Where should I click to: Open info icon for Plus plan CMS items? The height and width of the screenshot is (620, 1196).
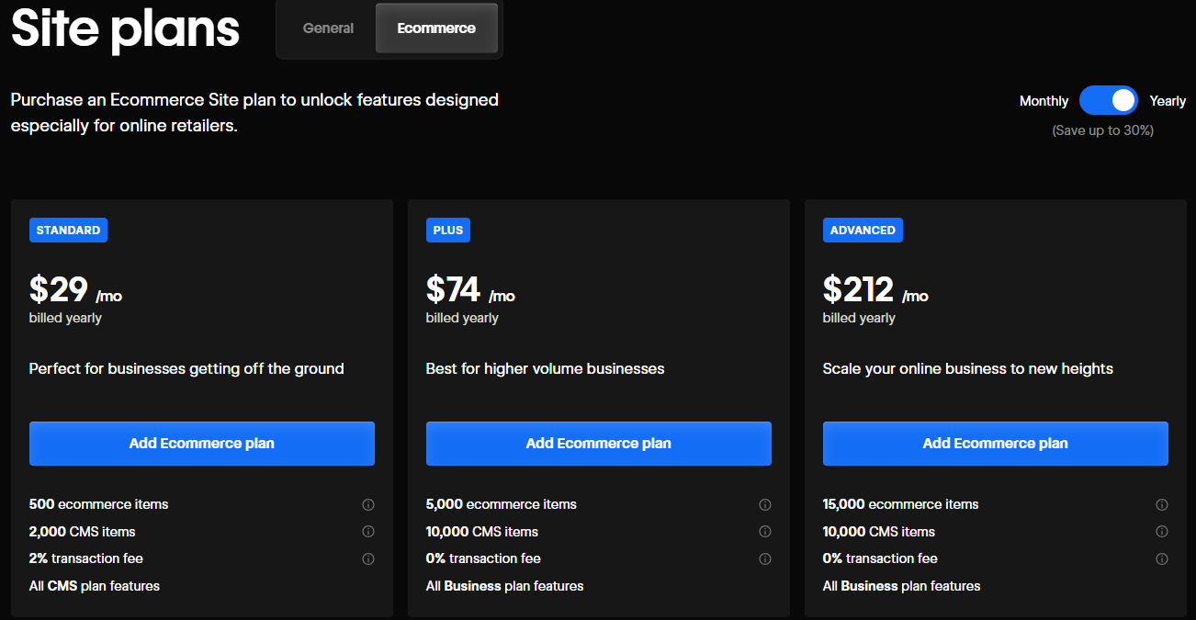pos(765,531)
